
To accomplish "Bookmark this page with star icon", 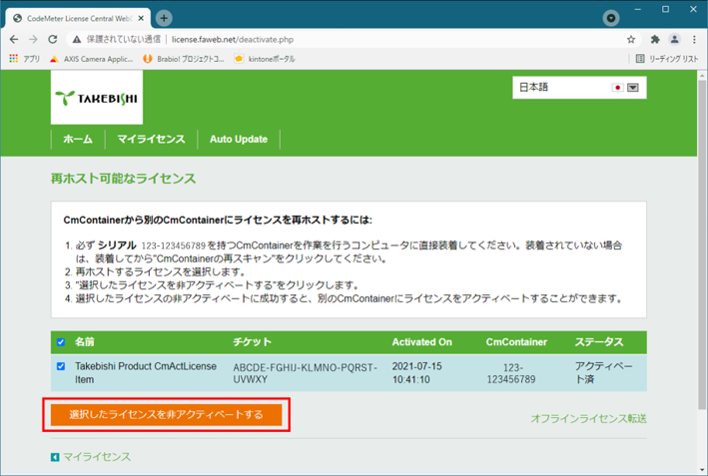I will 631,40.
